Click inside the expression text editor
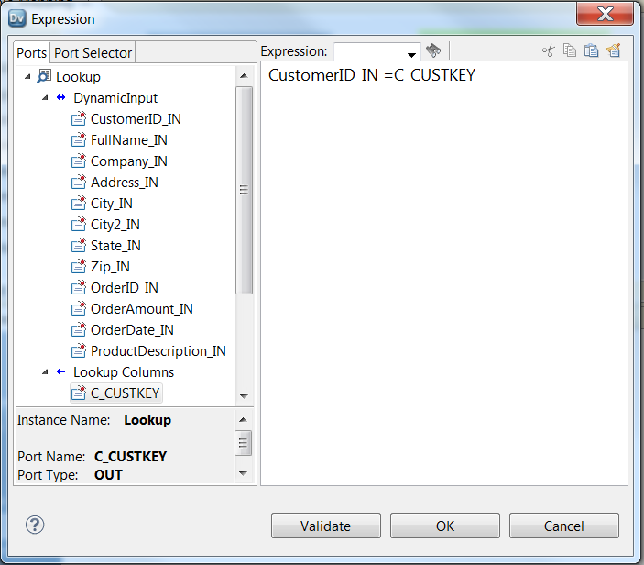 pos(444,275)
